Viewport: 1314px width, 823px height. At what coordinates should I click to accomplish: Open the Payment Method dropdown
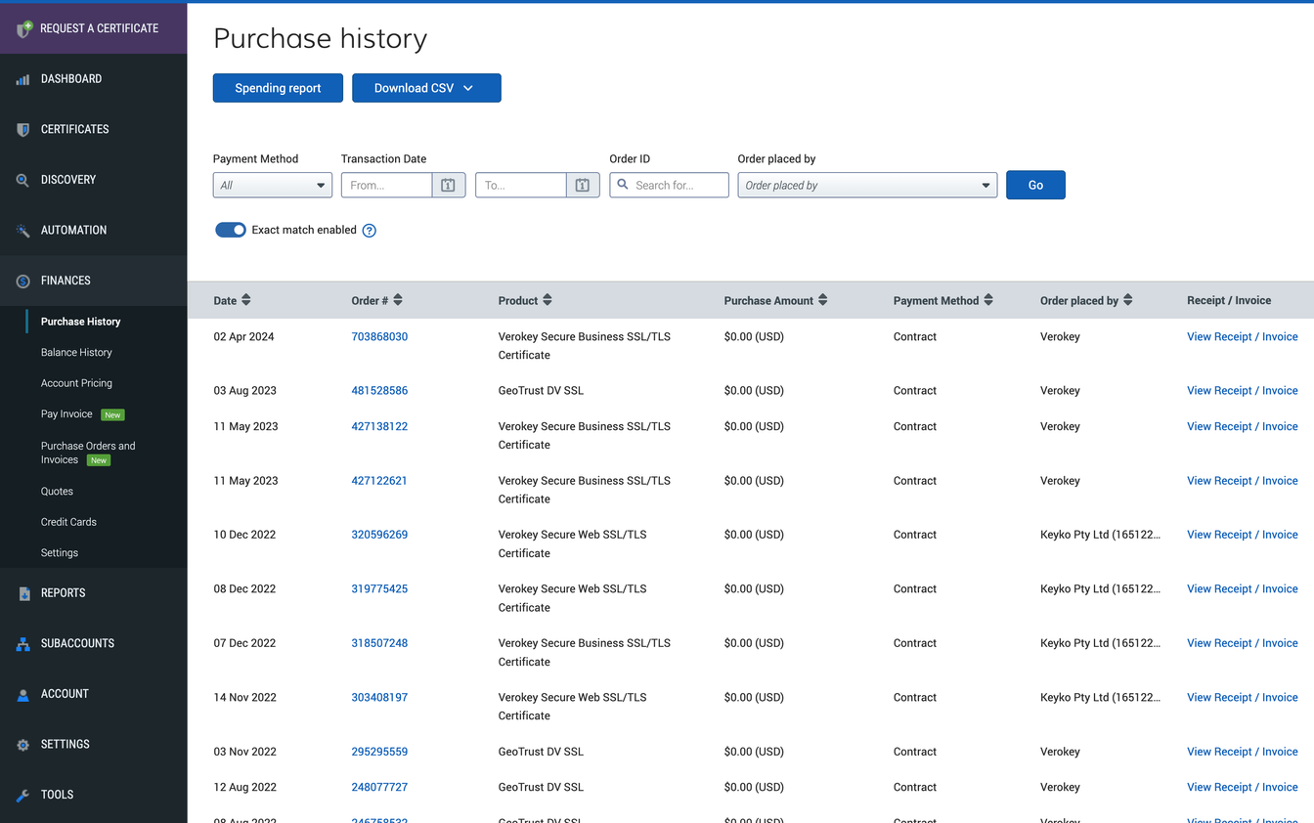pyautogui.click(x=272, y=185)
